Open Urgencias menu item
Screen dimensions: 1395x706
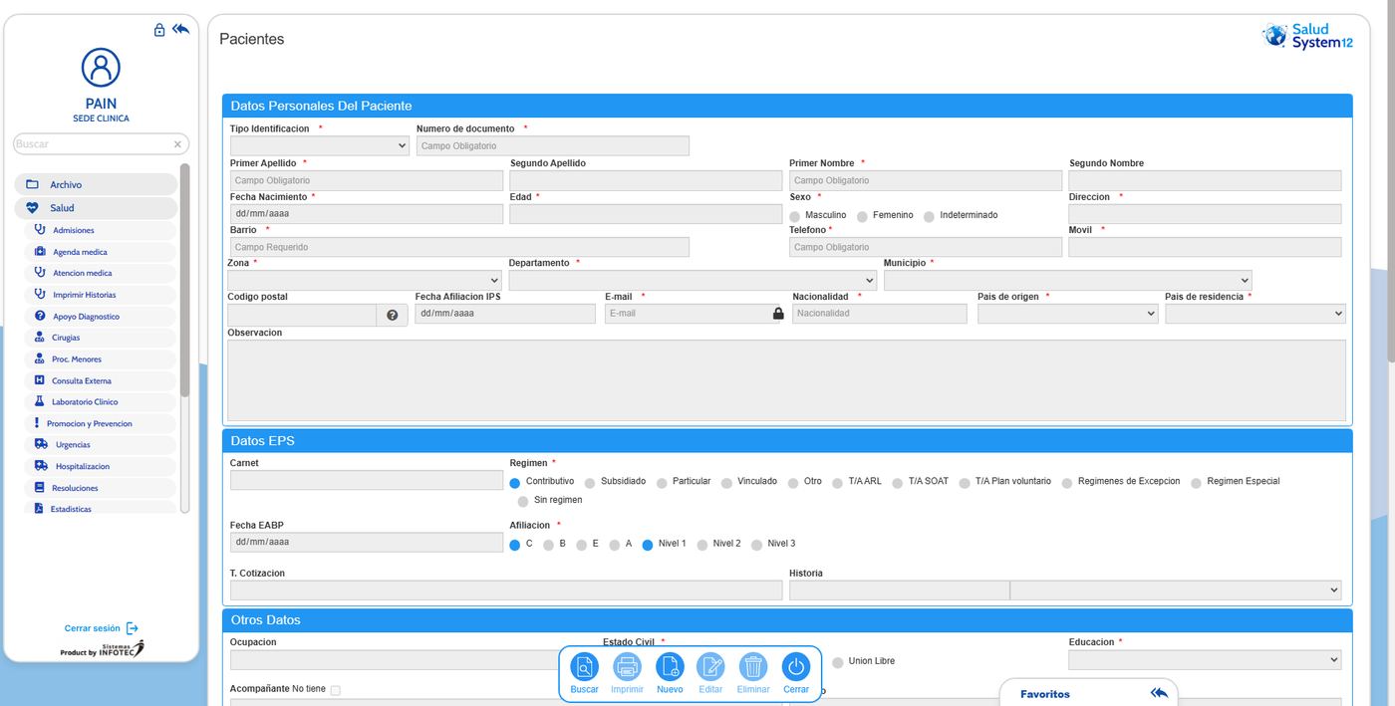pos(100,445)
